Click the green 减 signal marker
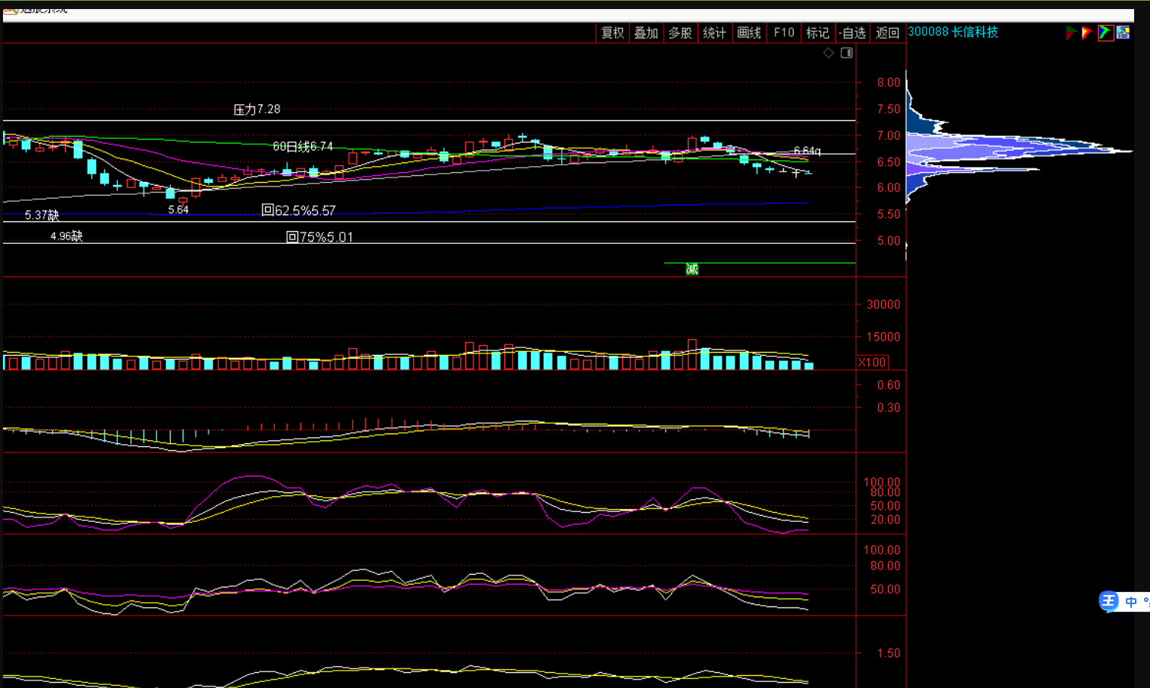 pos(692,269)
